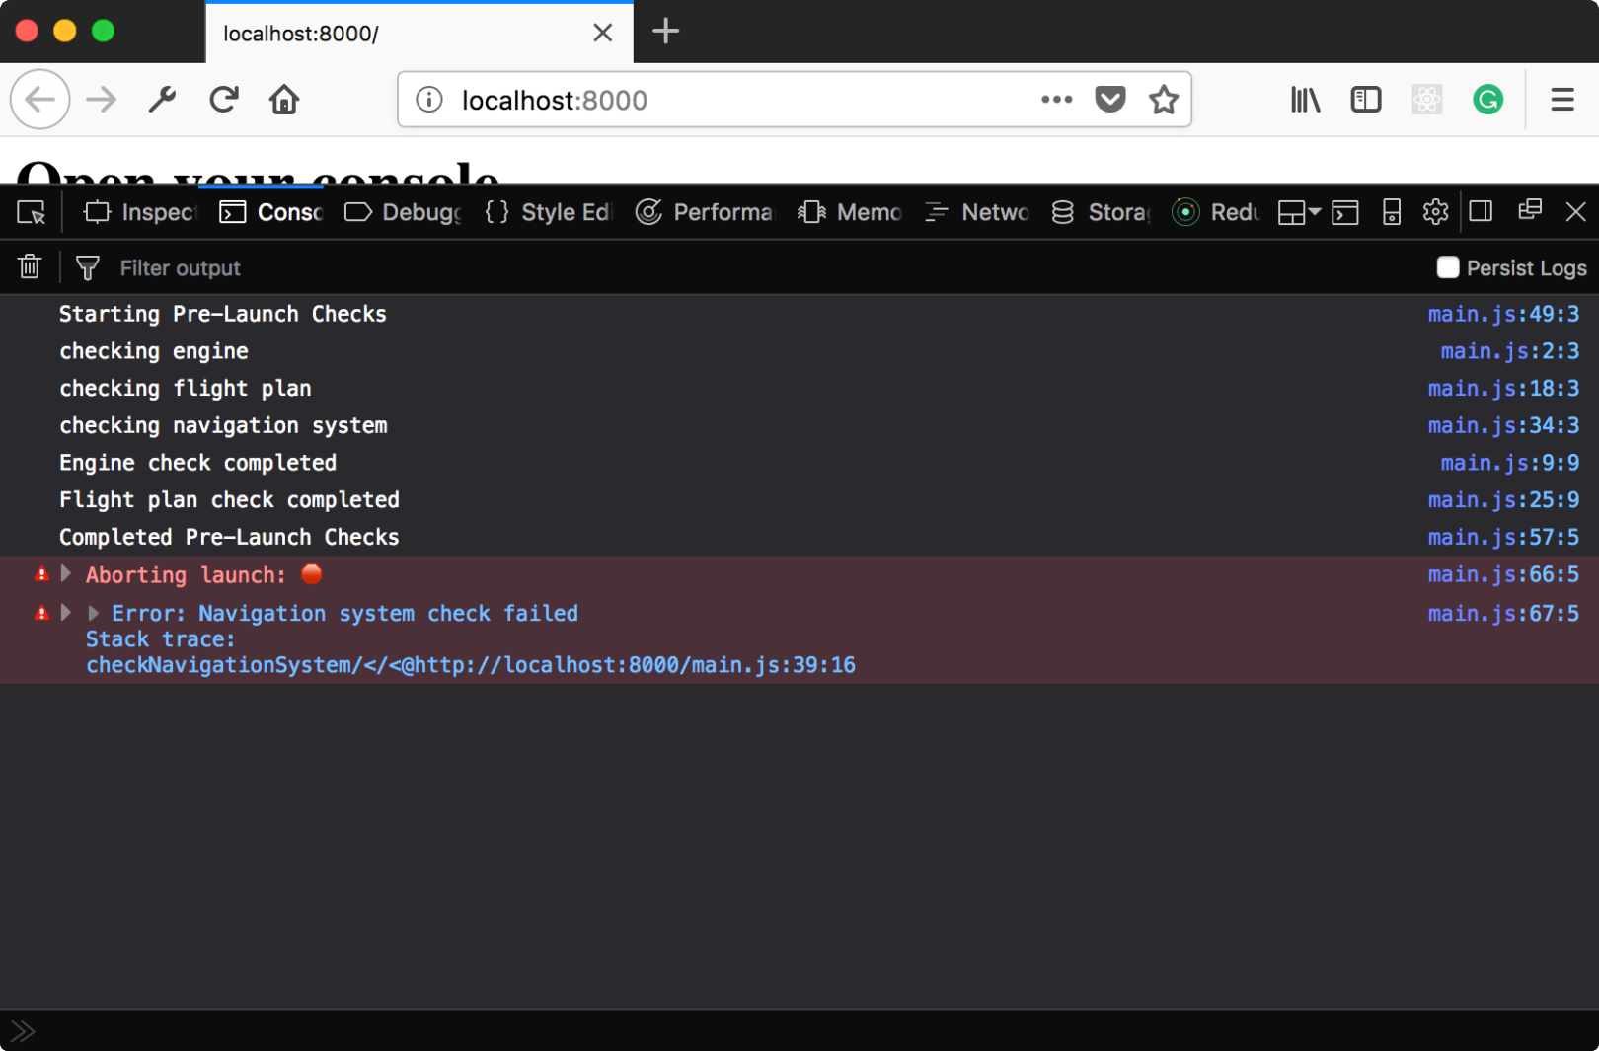Open the Library bookshelf icon

click(1305, 100)
